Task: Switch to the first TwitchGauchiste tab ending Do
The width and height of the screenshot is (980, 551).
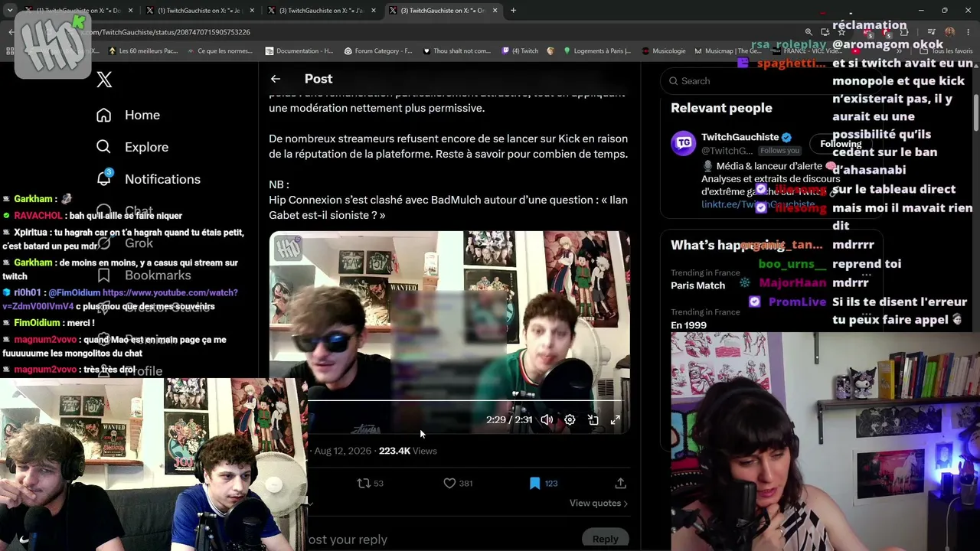Action: [77, 11]
